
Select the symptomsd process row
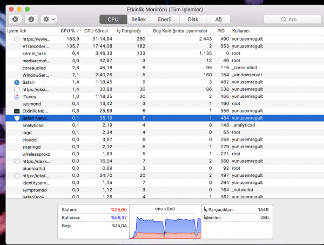pos(165,190)
